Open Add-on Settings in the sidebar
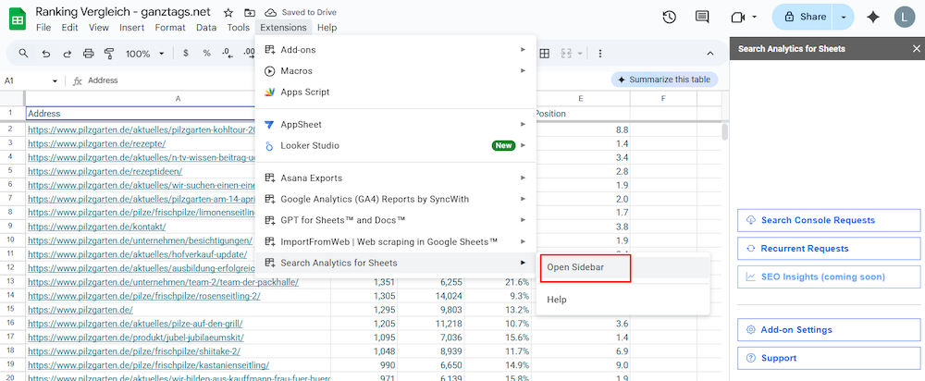 [829, 330]
